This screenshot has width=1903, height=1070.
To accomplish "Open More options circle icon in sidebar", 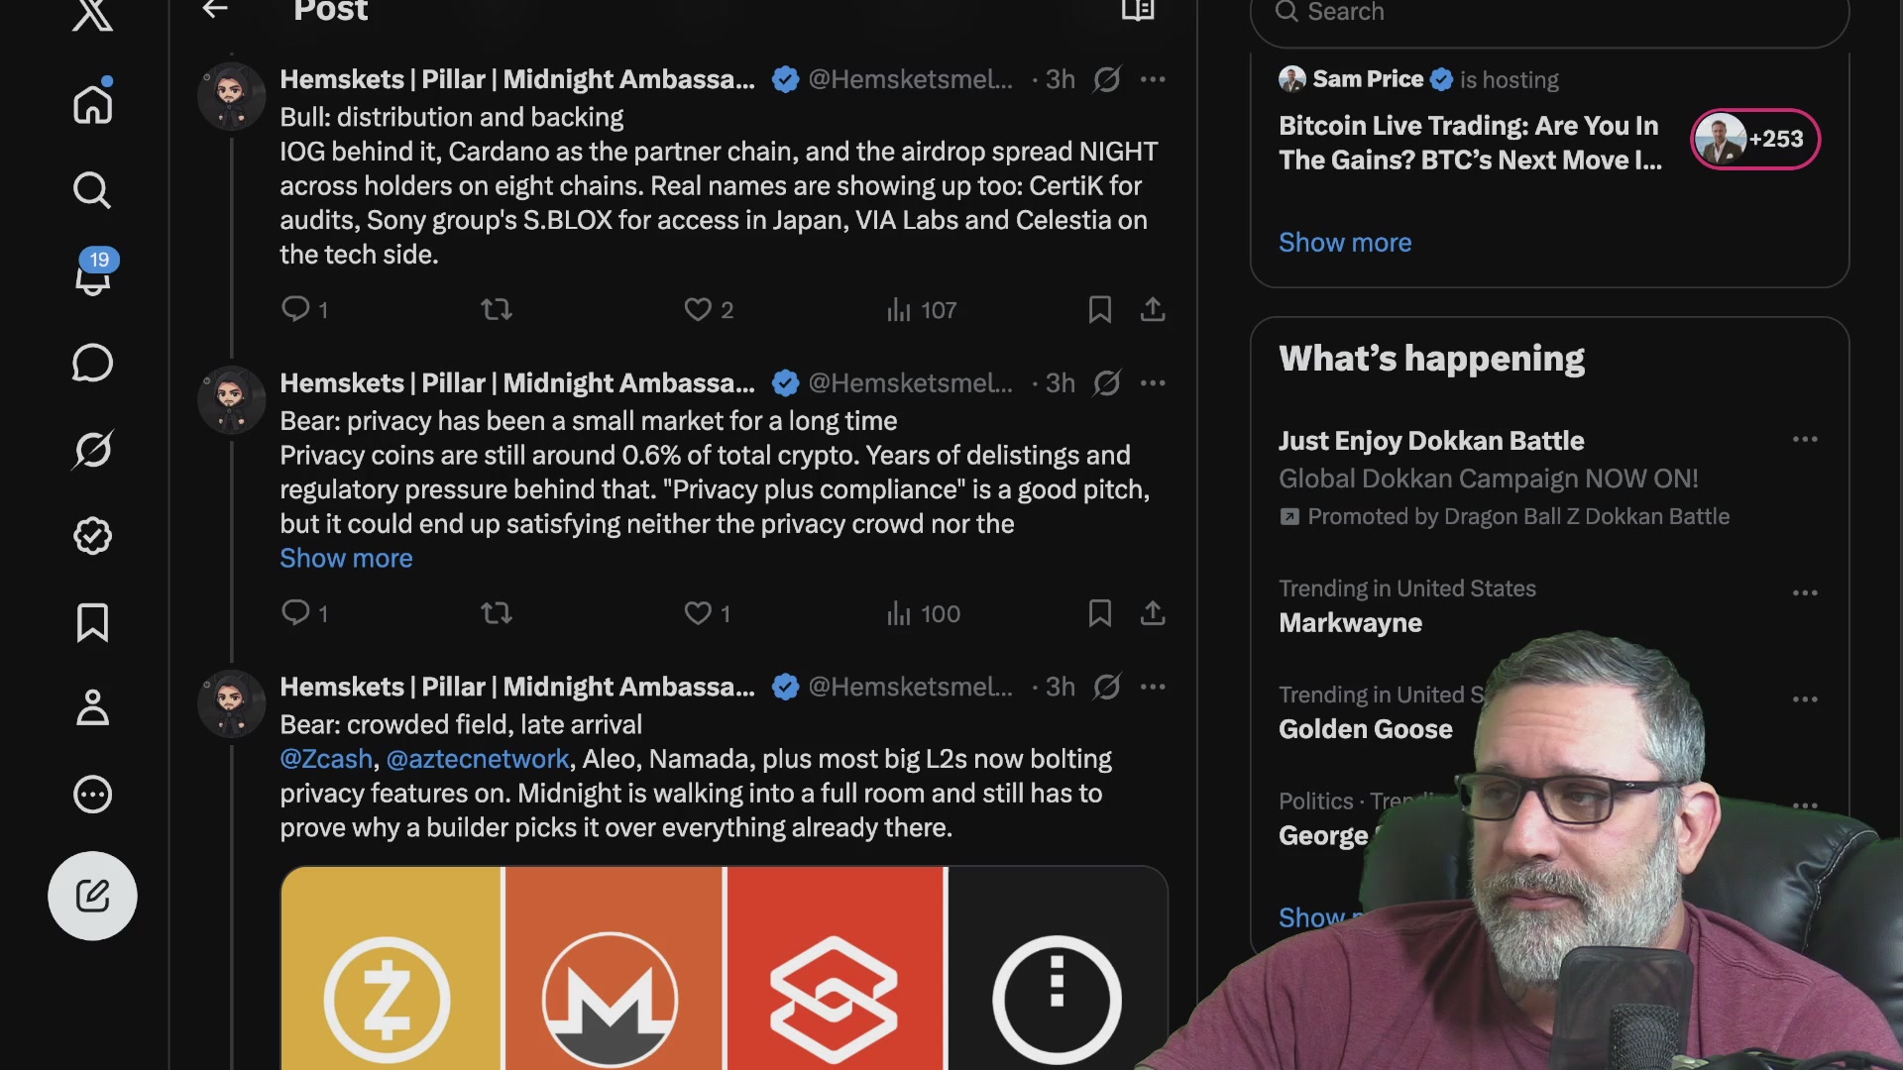I will coord(92,795).
